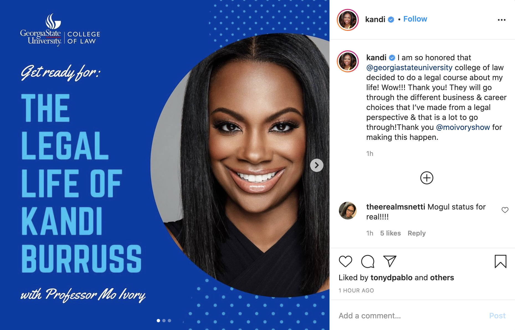Click the Post comment button
The image size is (515, 330).
497,316
